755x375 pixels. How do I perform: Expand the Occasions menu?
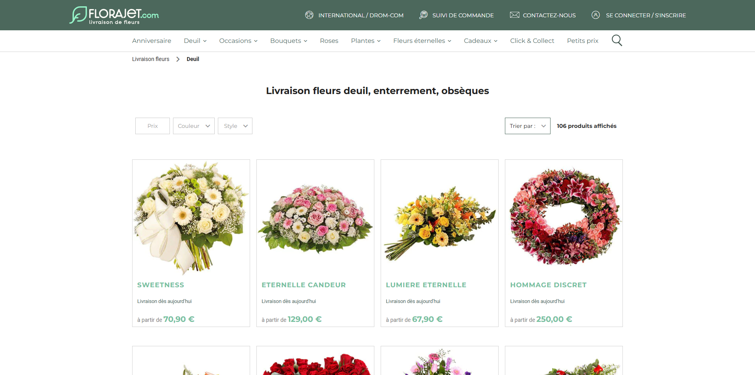tap(238, 41)
